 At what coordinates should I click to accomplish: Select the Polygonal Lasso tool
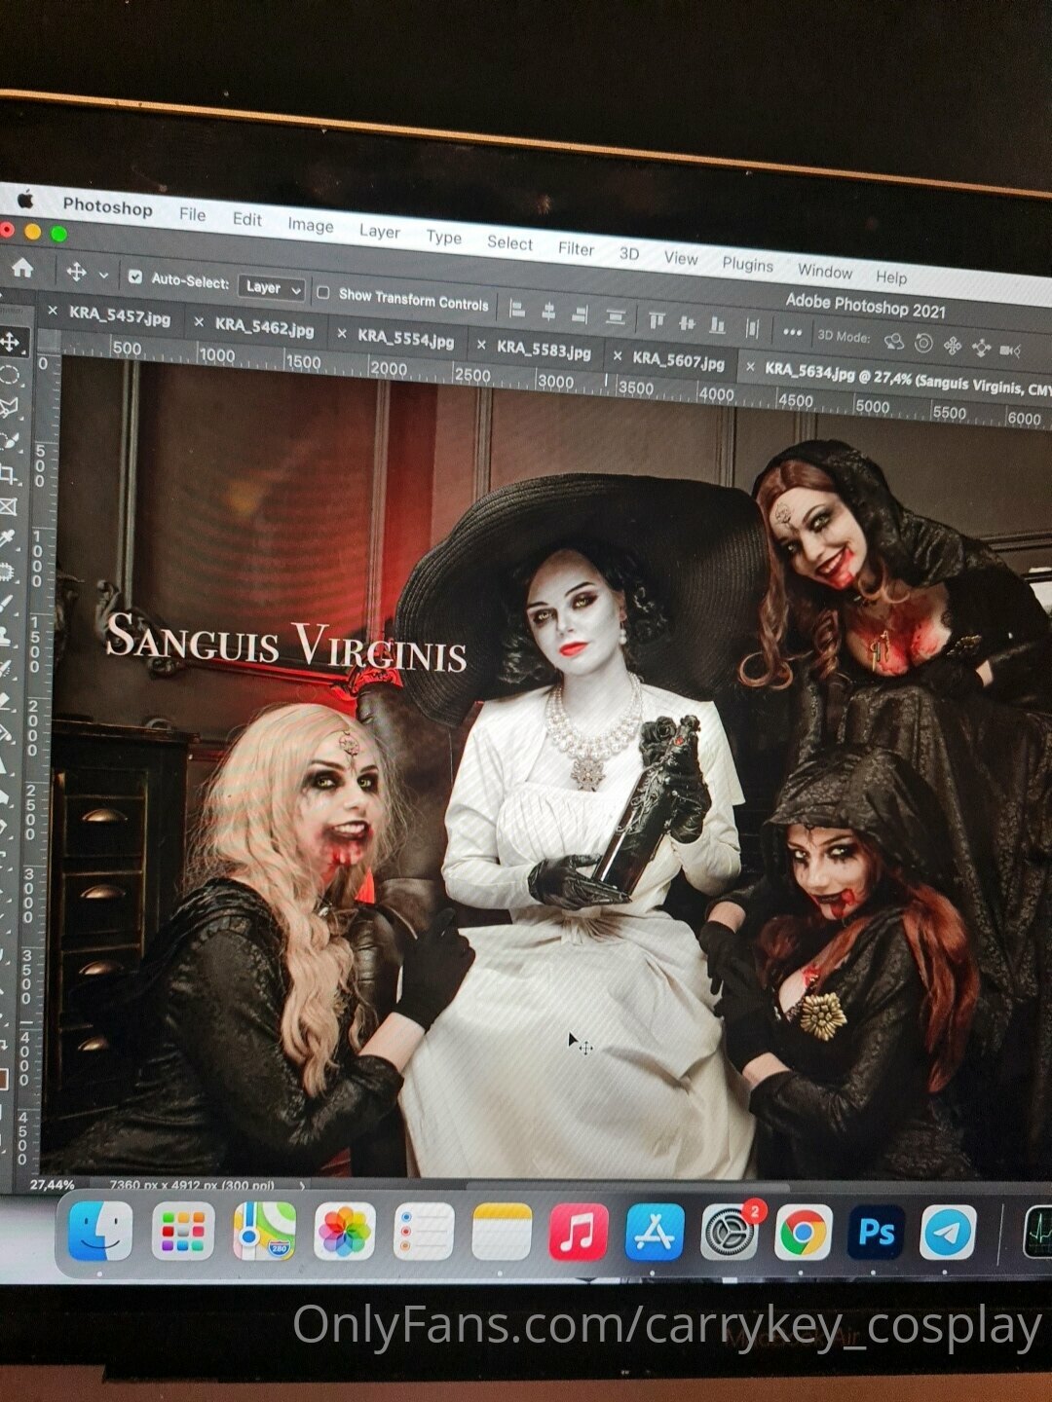tap(10, 407)
